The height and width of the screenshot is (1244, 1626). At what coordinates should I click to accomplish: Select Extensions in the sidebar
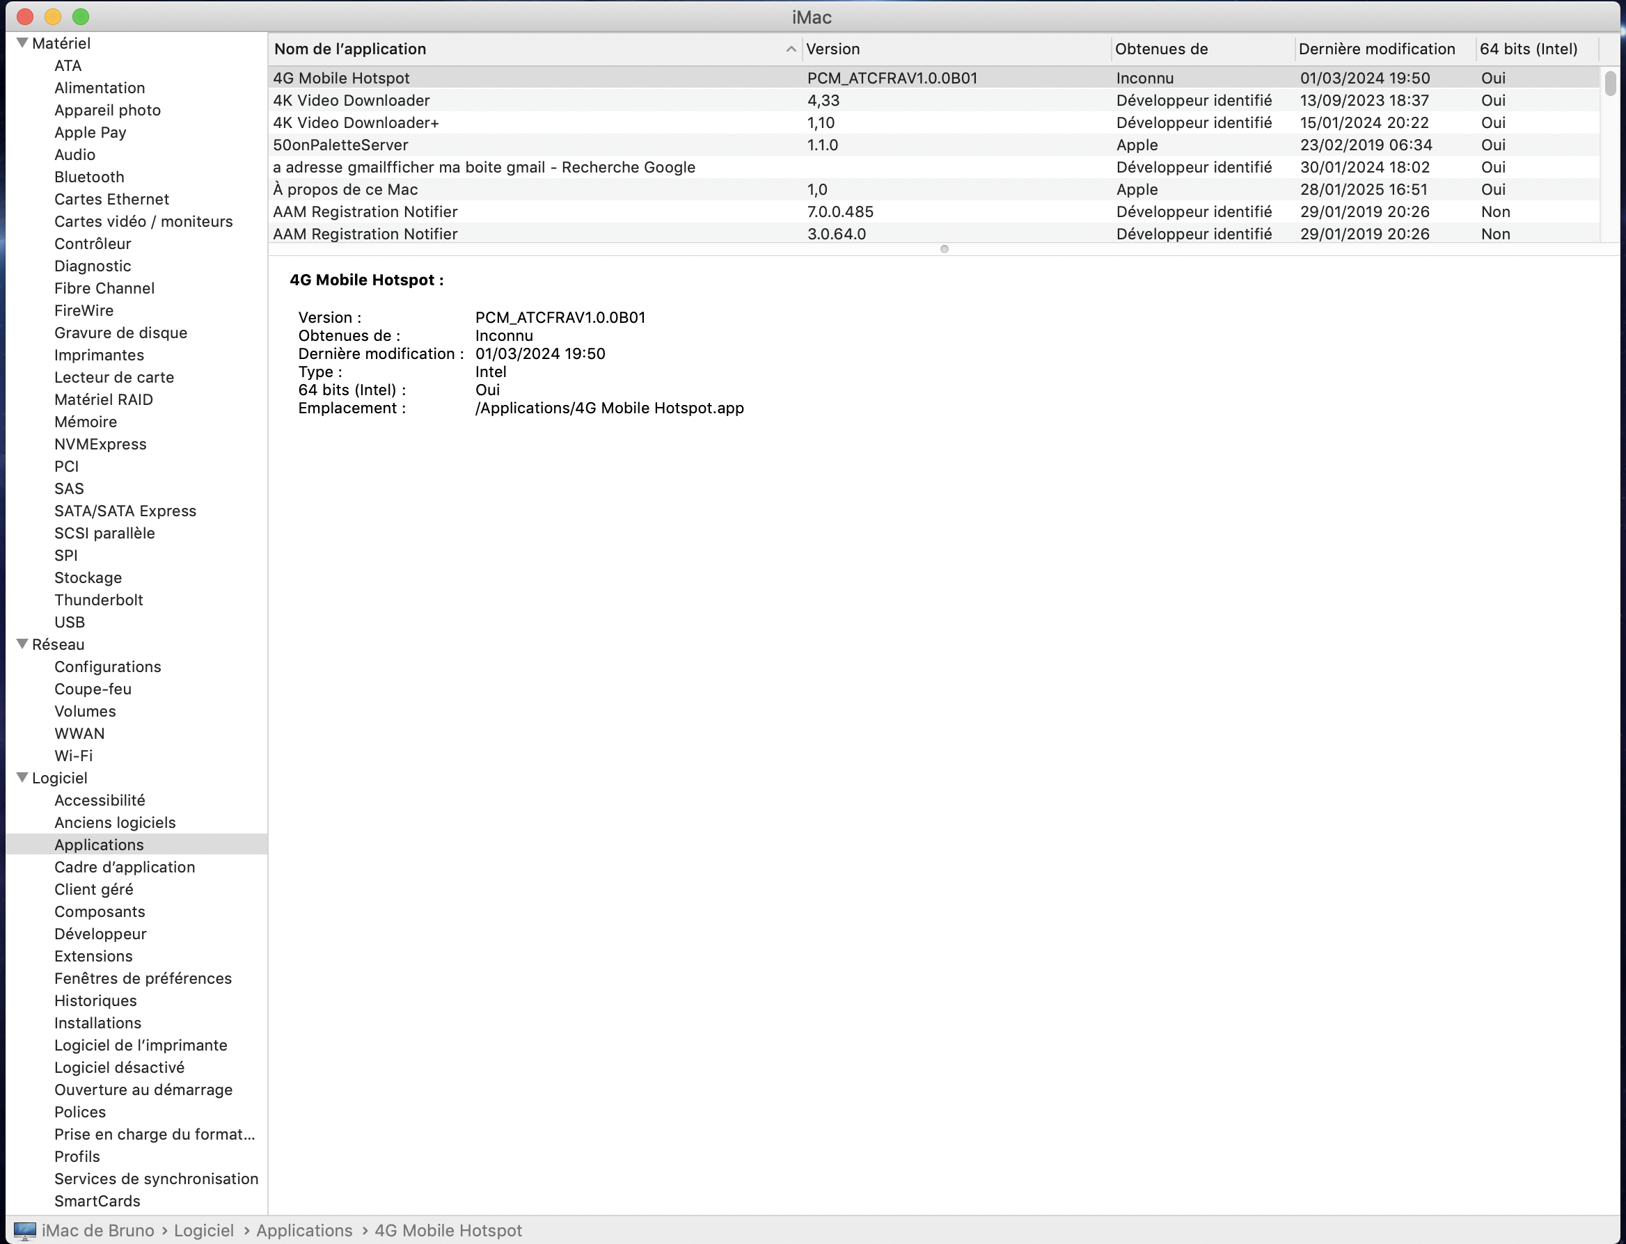93,955
